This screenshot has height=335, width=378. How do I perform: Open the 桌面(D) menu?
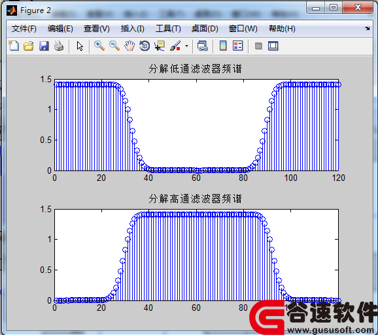pos(205,29)
